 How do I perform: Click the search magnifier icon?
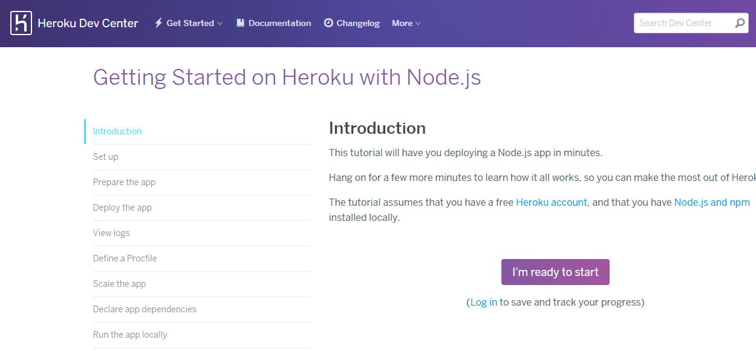[x=740, y=23]
